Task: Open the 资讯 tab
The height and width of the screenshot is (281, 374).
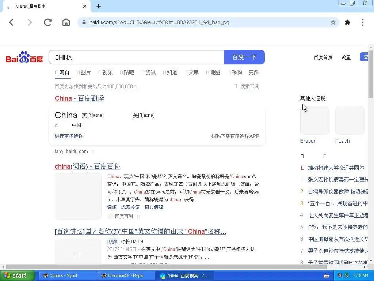Action: [x=149, y=72]
